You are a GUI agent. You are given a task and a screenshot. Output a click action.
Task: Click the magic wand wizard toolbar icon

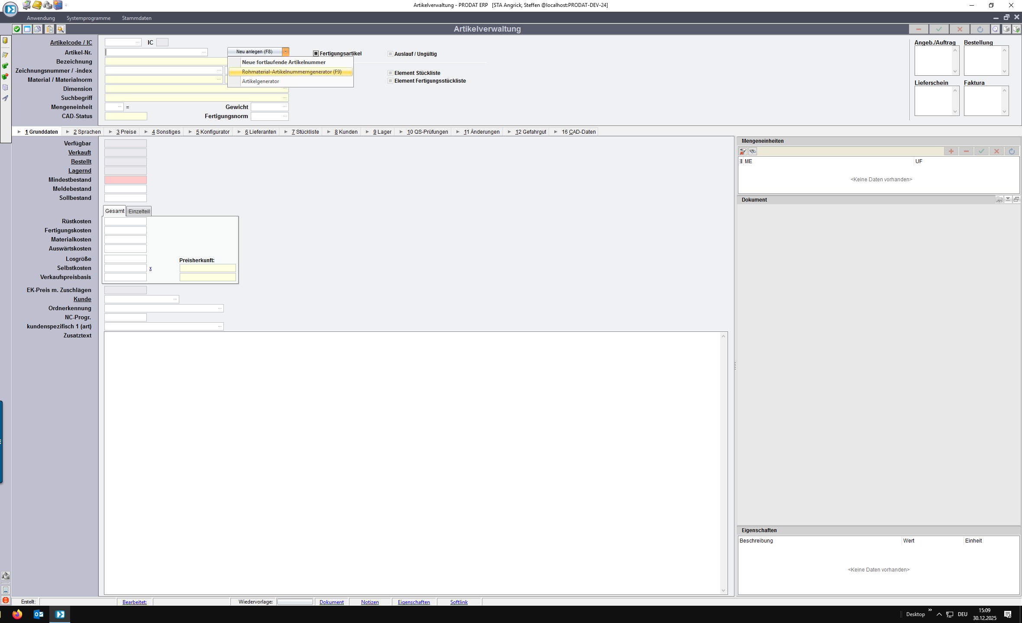click(61, 29)
